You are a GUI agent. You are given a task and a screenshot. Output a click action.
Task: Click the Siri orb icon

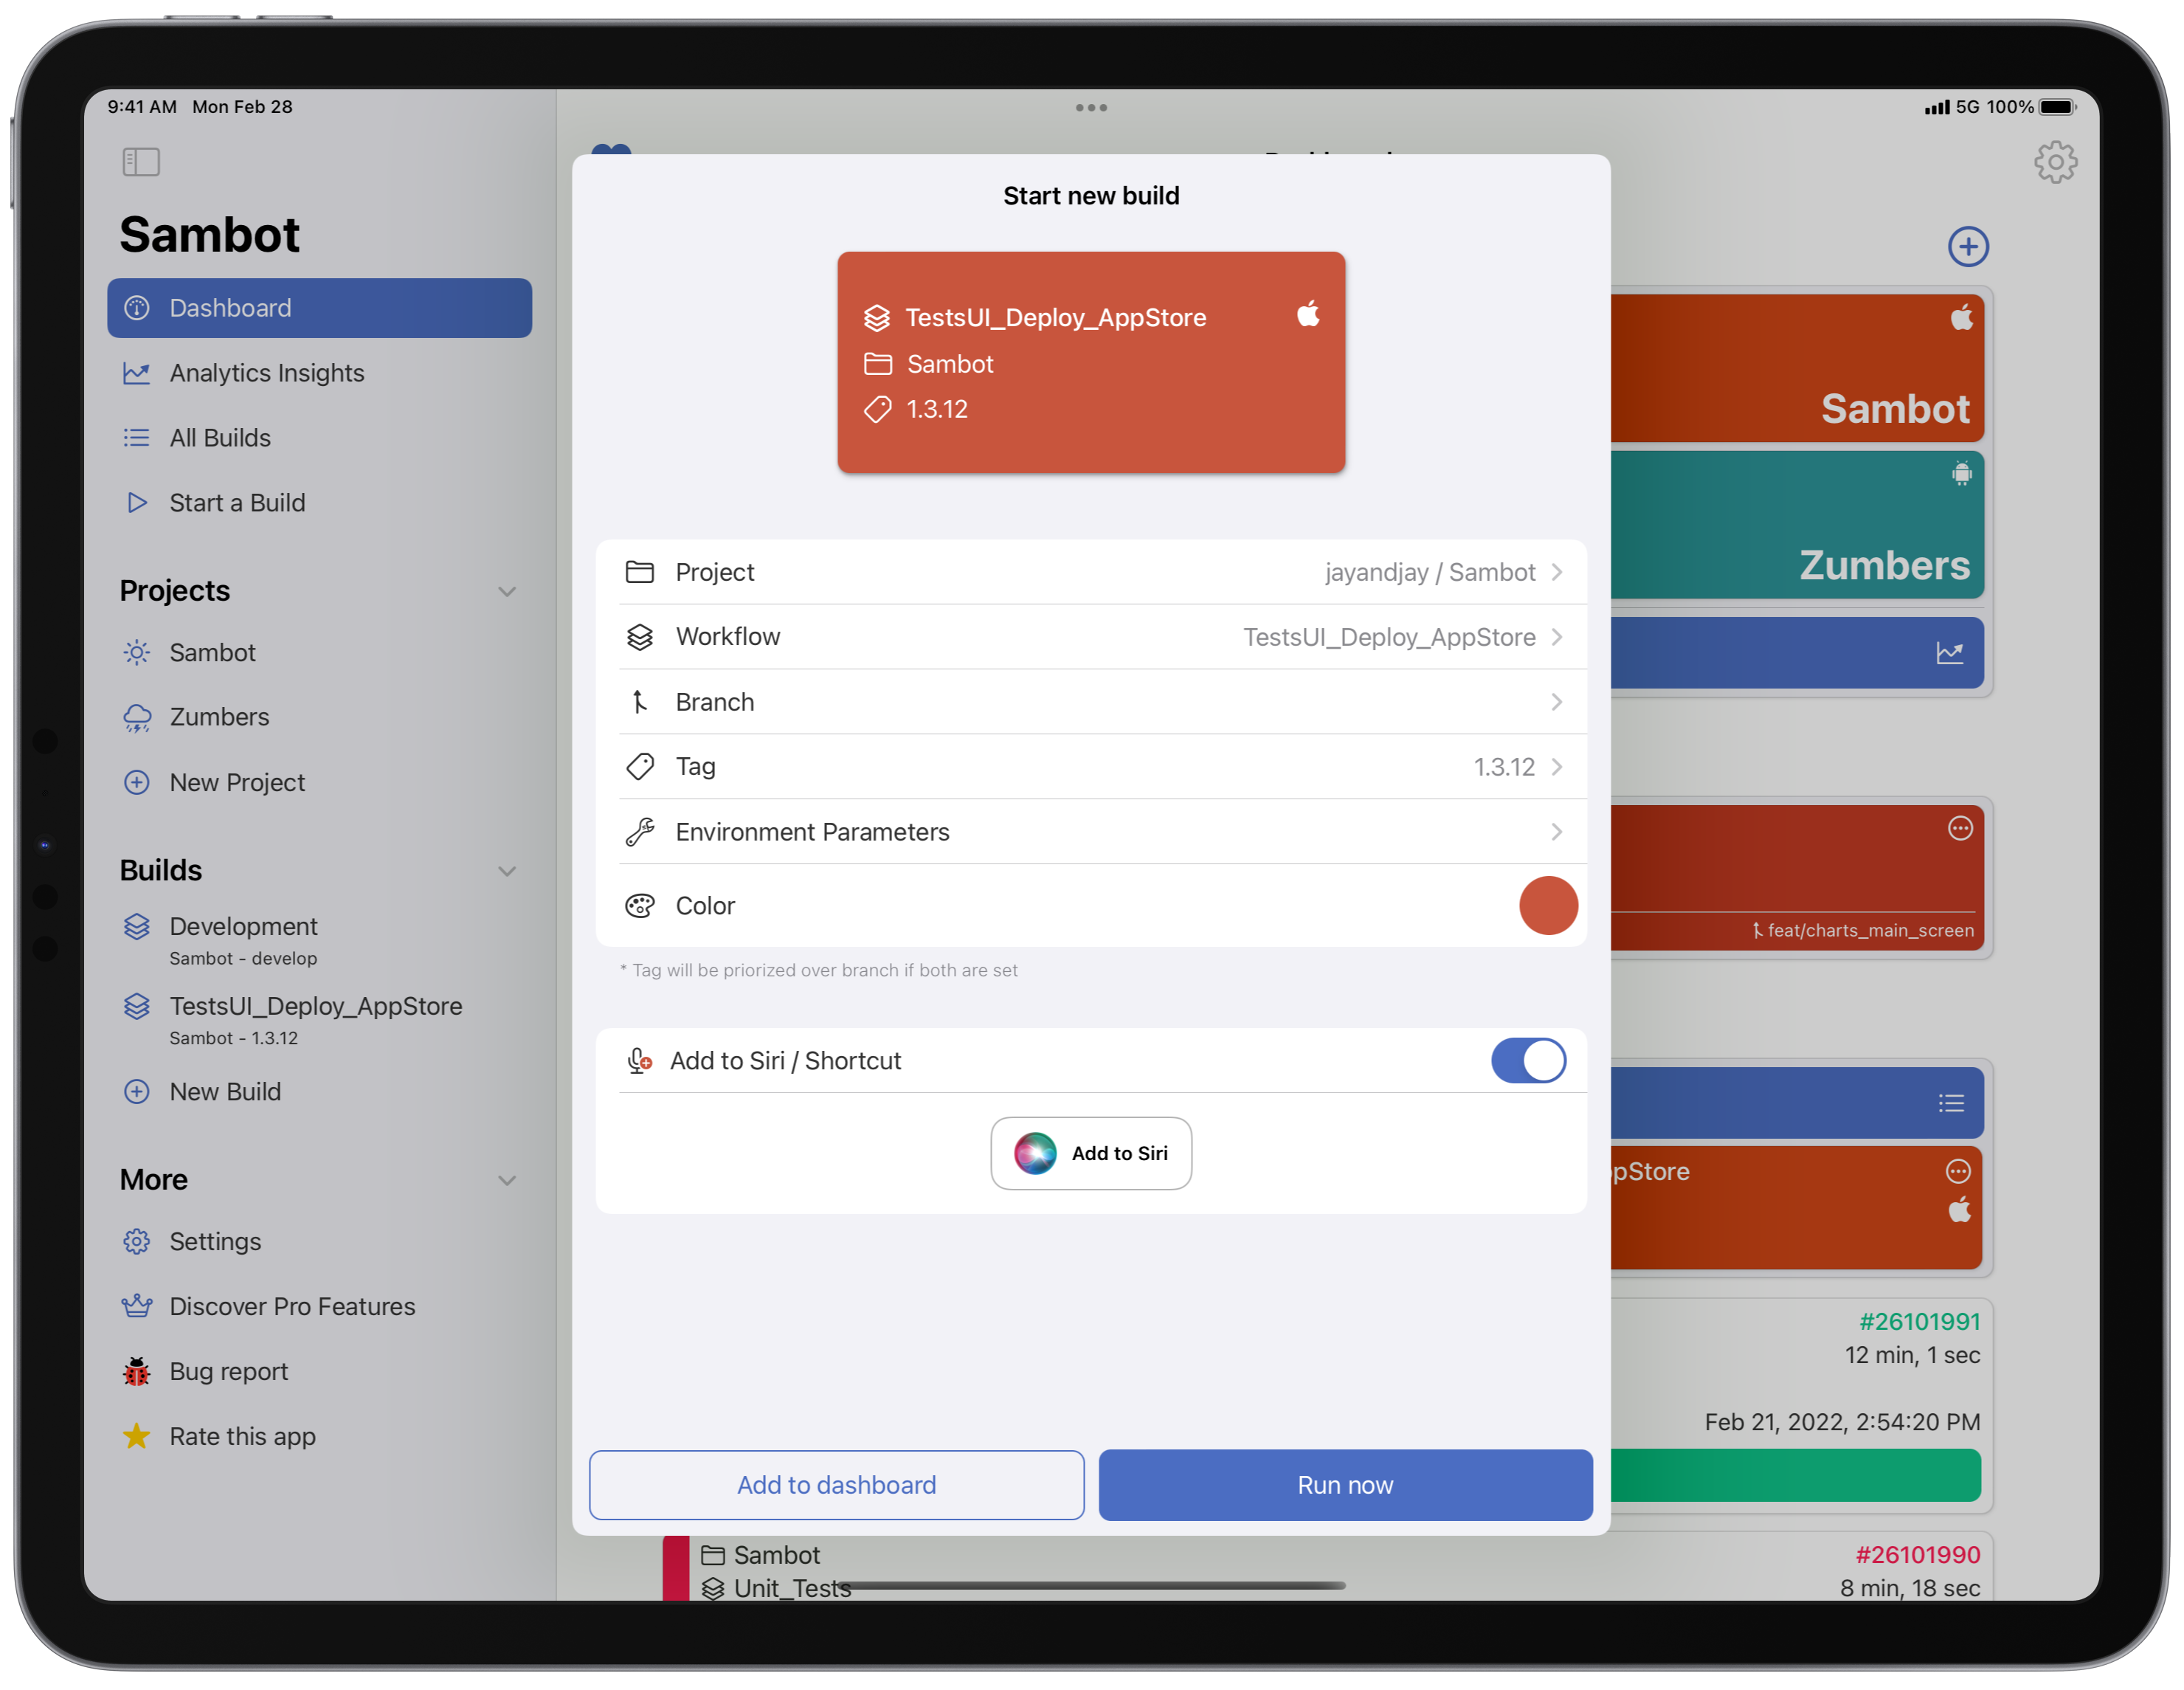pyautogui.click(x=1035, y=1153)
